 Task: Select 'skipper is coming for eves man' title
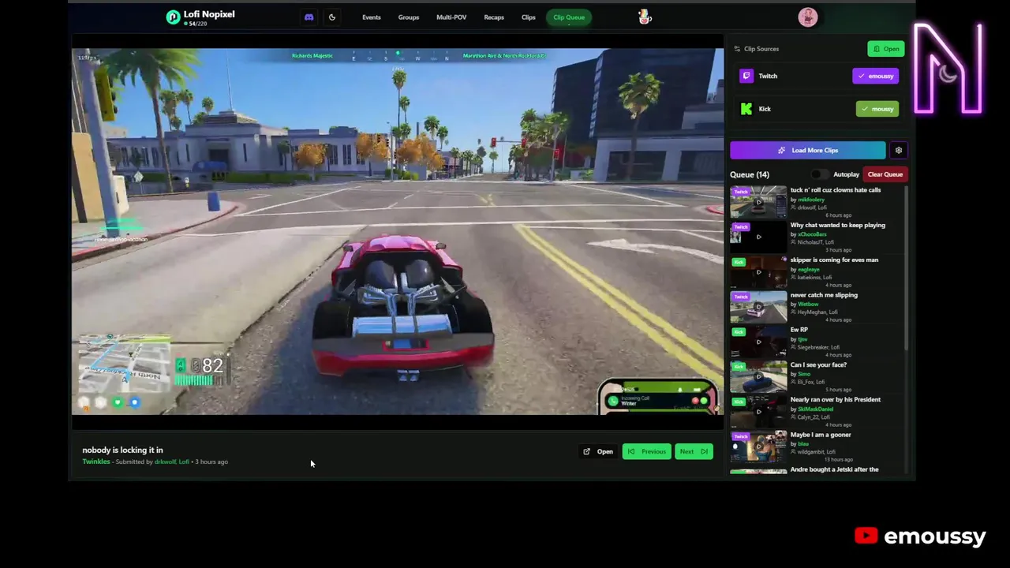pyautogui.click(x=834, y=260)
